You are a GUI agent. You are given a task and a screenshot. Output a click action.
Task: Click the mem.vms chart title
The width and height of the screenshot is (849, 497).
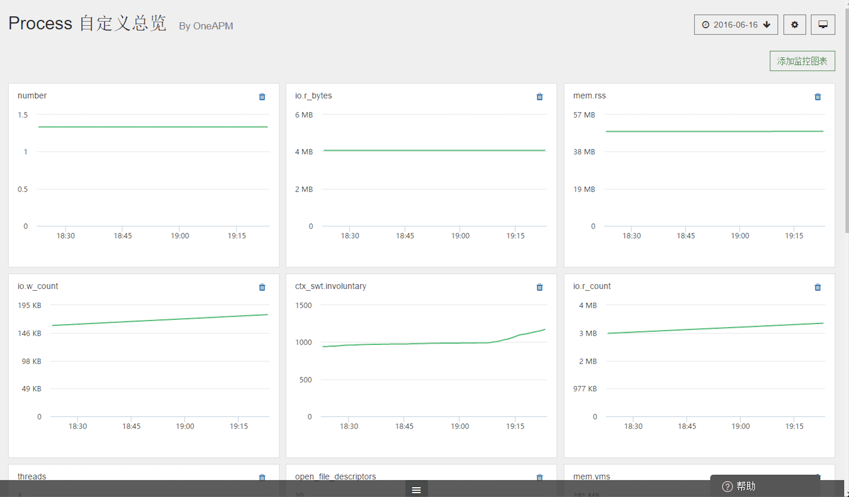[592, 476]
